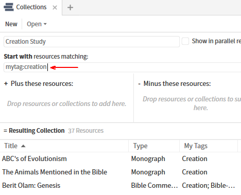Screen dimensions: 241x195
Task: Select Berit Olam: Genesis resource
Action: point(120,185)
